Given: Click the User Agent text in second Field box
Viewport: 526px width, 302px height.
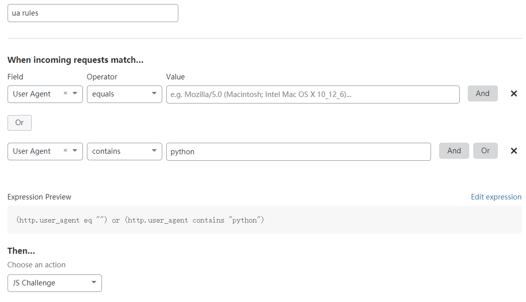Looking at the screenshot, I should pyautogui.click(x=32, y=151).
